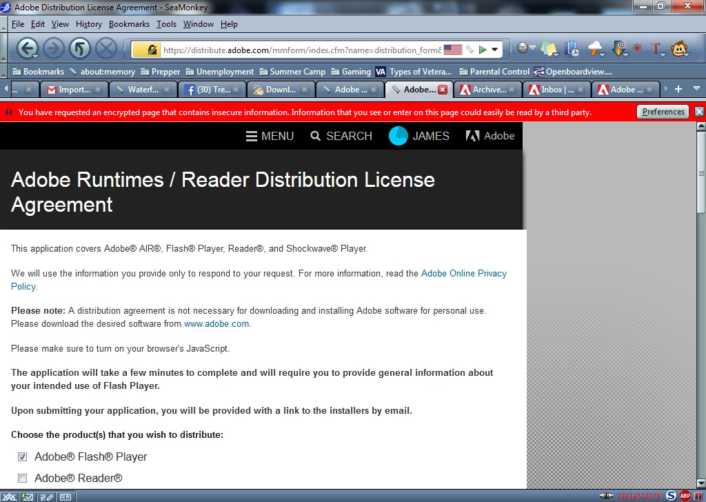Open the Tools menu
The image size is (706, 502).
166,24
